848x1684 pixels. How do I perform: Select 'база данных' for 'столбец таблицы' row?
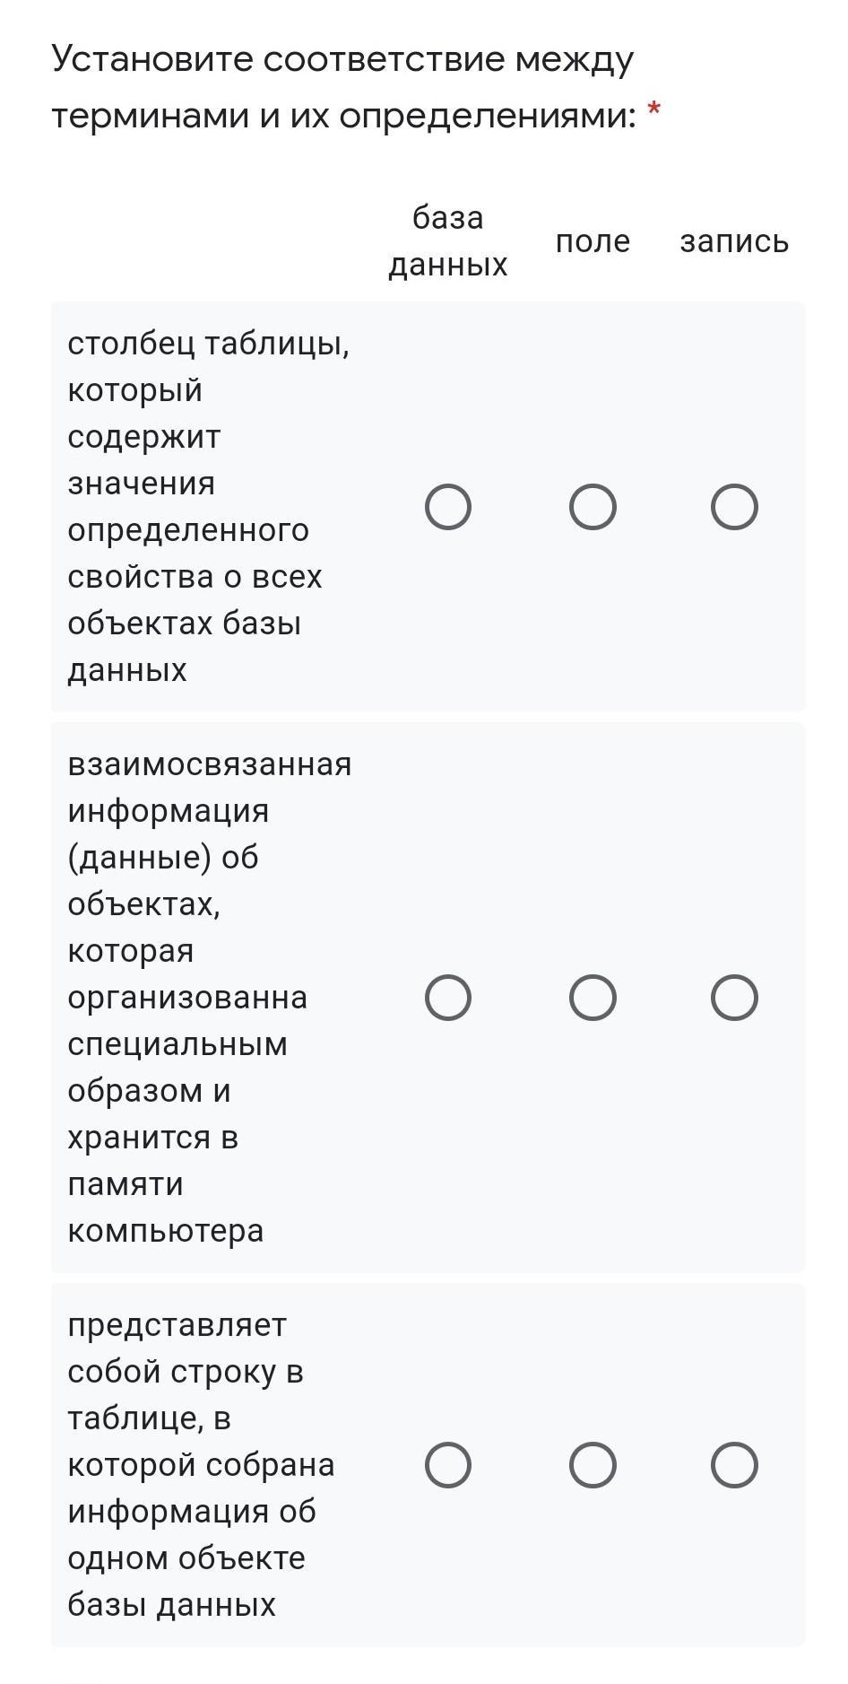click(448, 508)
